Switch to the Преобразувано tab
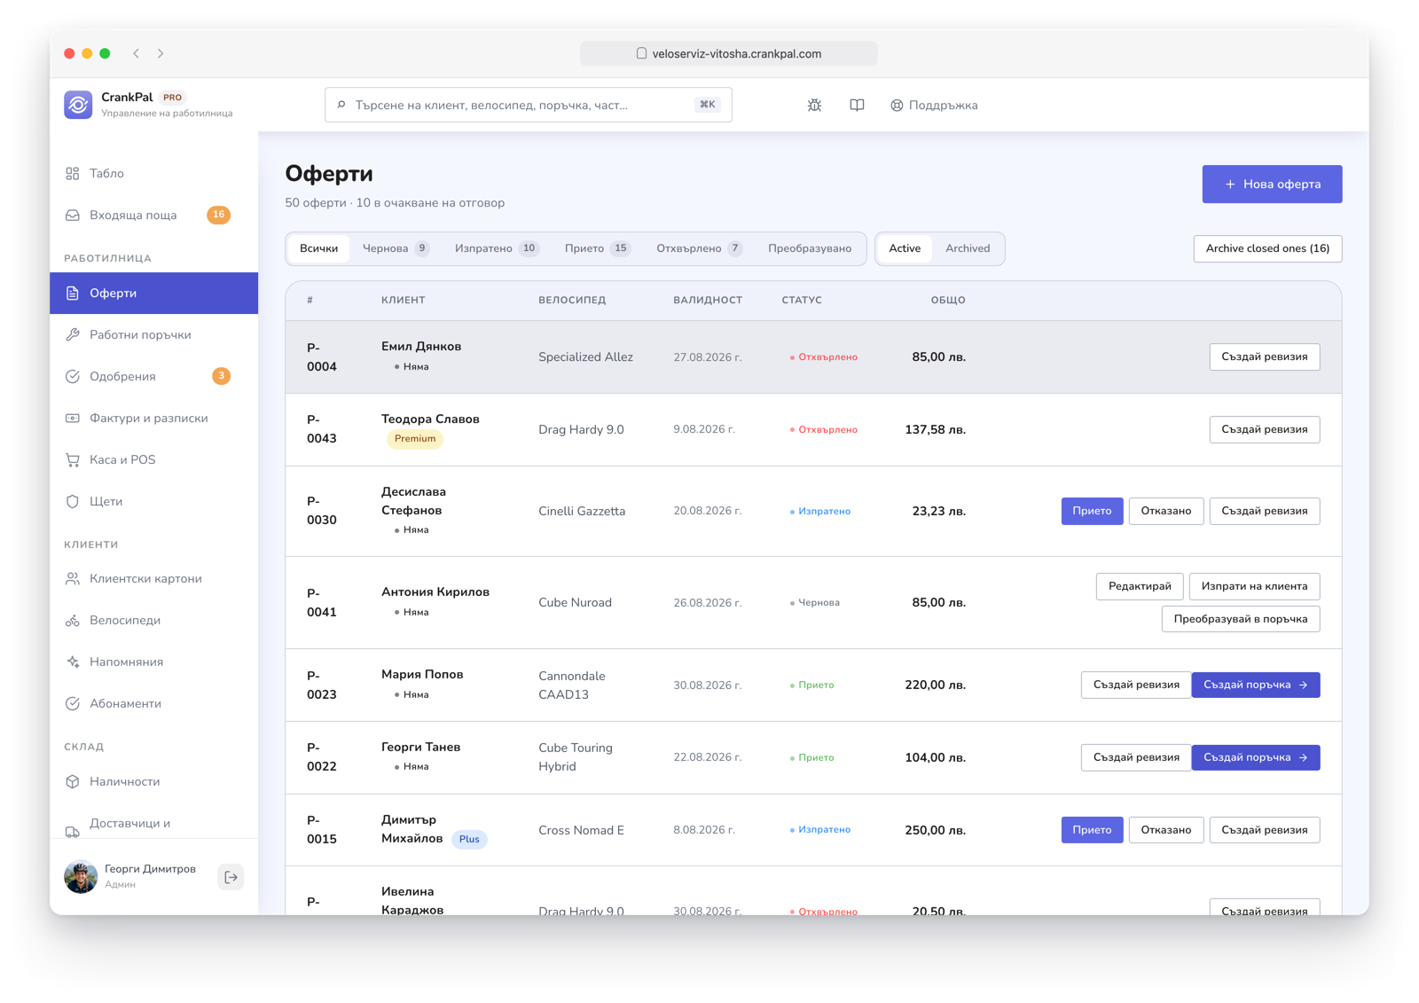The height and width of the screenshot is (1003, 1419). pos(810,248)
